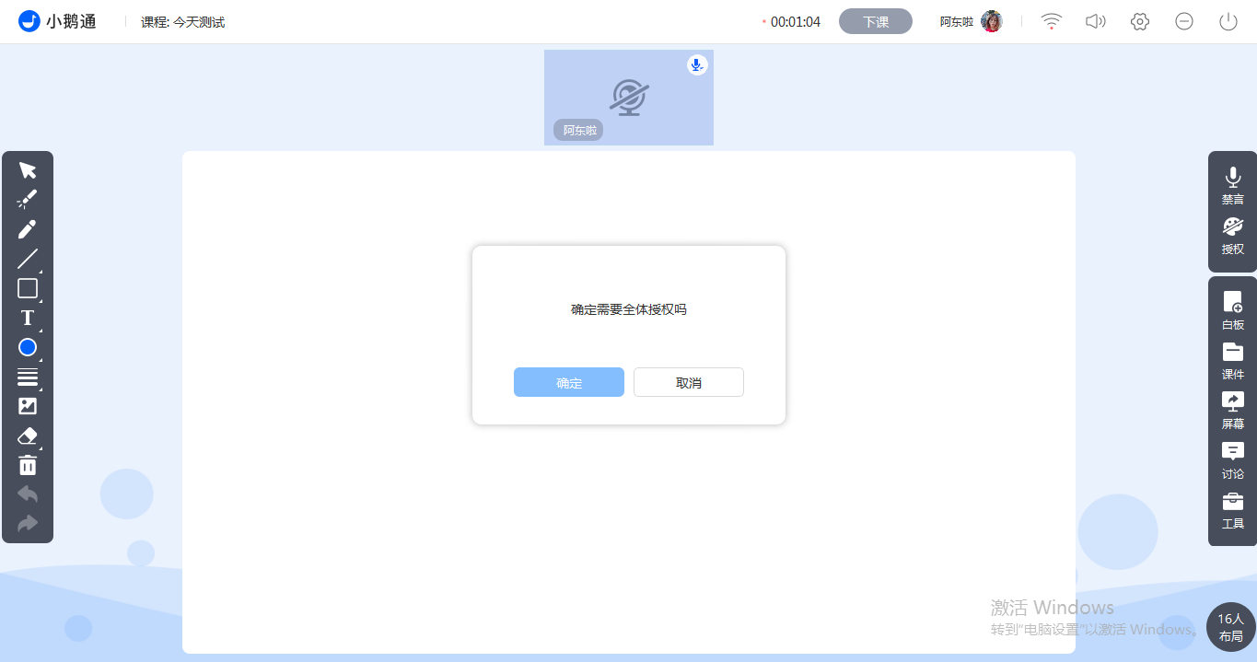Add a new 白板 whiteboard

pyautogui.click(x=1232, y=311)
